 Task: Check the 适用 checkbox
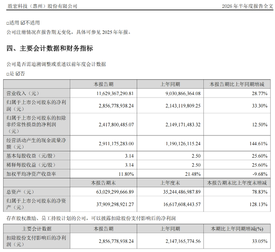(x=8, y=23)
